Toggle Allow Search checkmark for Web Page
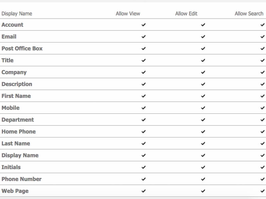Viewport: 266px width, 199px height. coord(262,191)
